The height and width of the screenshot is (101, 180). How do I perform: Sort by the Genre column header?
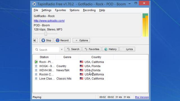67,57
